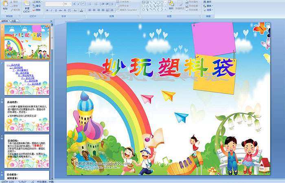The height and width of the screenshot is (183, 285).
Task: Select the Rectangle shape in gallery
Action: (x=158, y=2)
